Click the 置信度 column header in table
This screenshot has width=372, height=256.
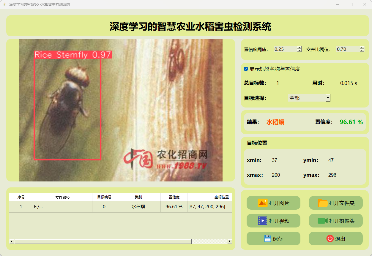174,197
